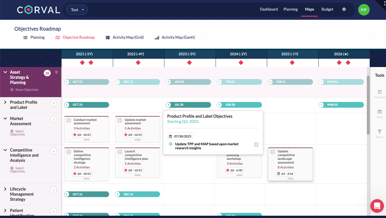Screen dimensions: 386x218
Task: Switch to Activity Map (Gantt) tab
Action: click(x=175, y=37)
